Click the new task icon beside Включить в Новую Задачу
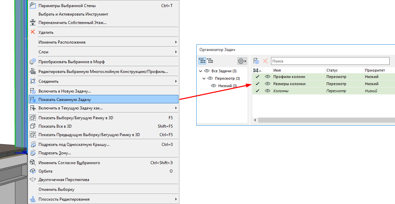This screenshot has width=395, height=204. (33, 91)
